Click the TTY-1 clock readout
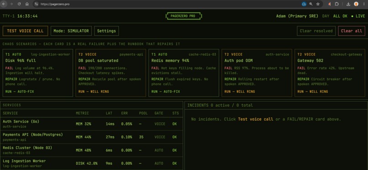Image resolution: width=368 pixels, height=170 pixels. (x=20, y=16)
